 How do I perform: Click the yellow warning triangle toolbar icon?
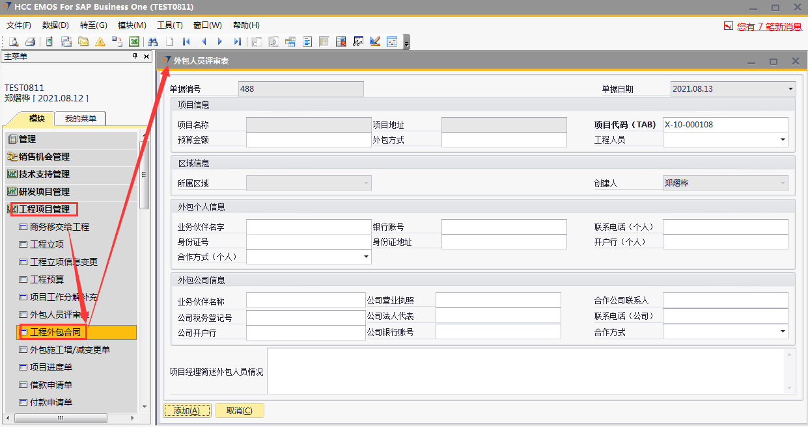[100, 42]
